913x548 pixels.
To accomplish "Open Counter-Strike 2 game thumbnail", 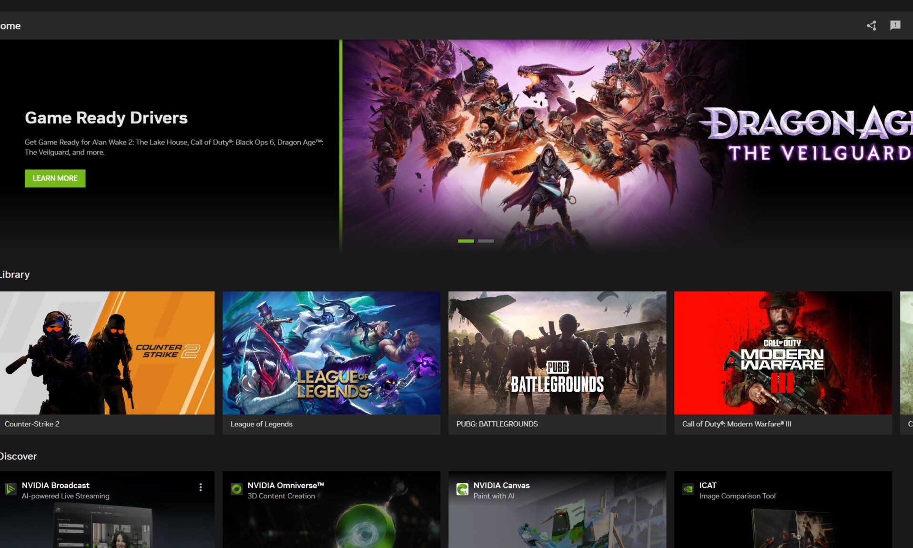I will 107,353.
